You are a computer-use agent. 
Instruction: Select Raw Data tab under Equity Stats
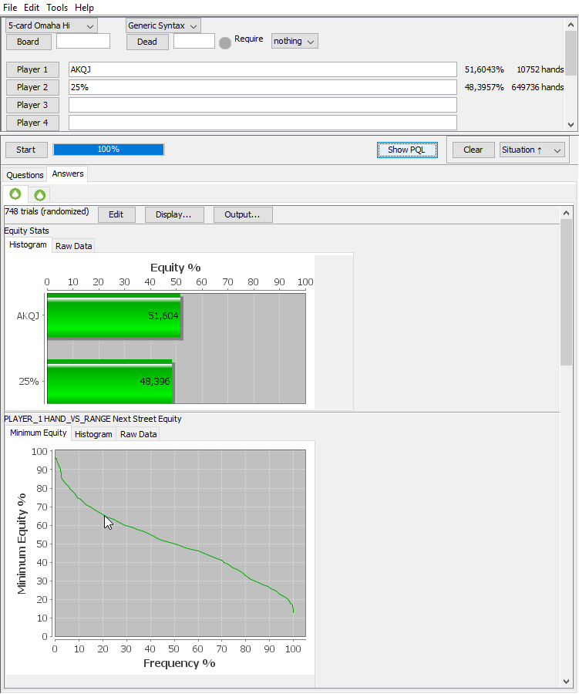click(74, 246)
